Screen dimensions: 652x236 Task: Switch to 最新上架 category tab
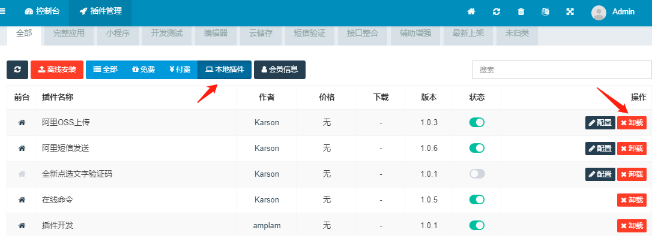468,35
